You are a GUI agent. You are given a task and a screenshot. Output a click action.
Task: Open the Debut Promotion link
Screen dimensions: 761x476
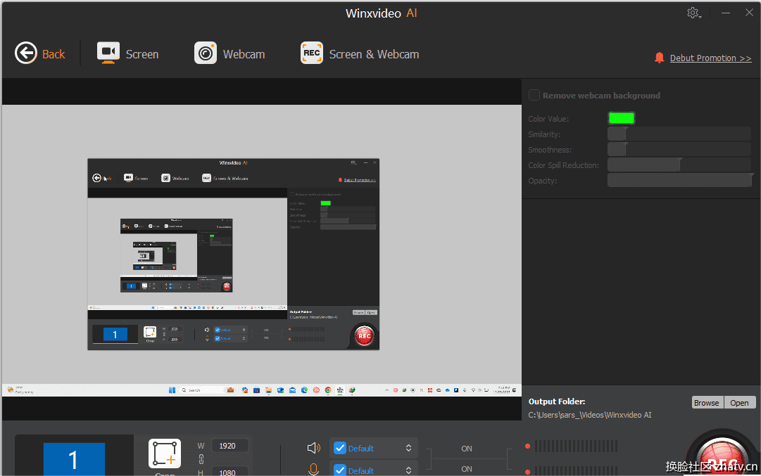point(710,58)
